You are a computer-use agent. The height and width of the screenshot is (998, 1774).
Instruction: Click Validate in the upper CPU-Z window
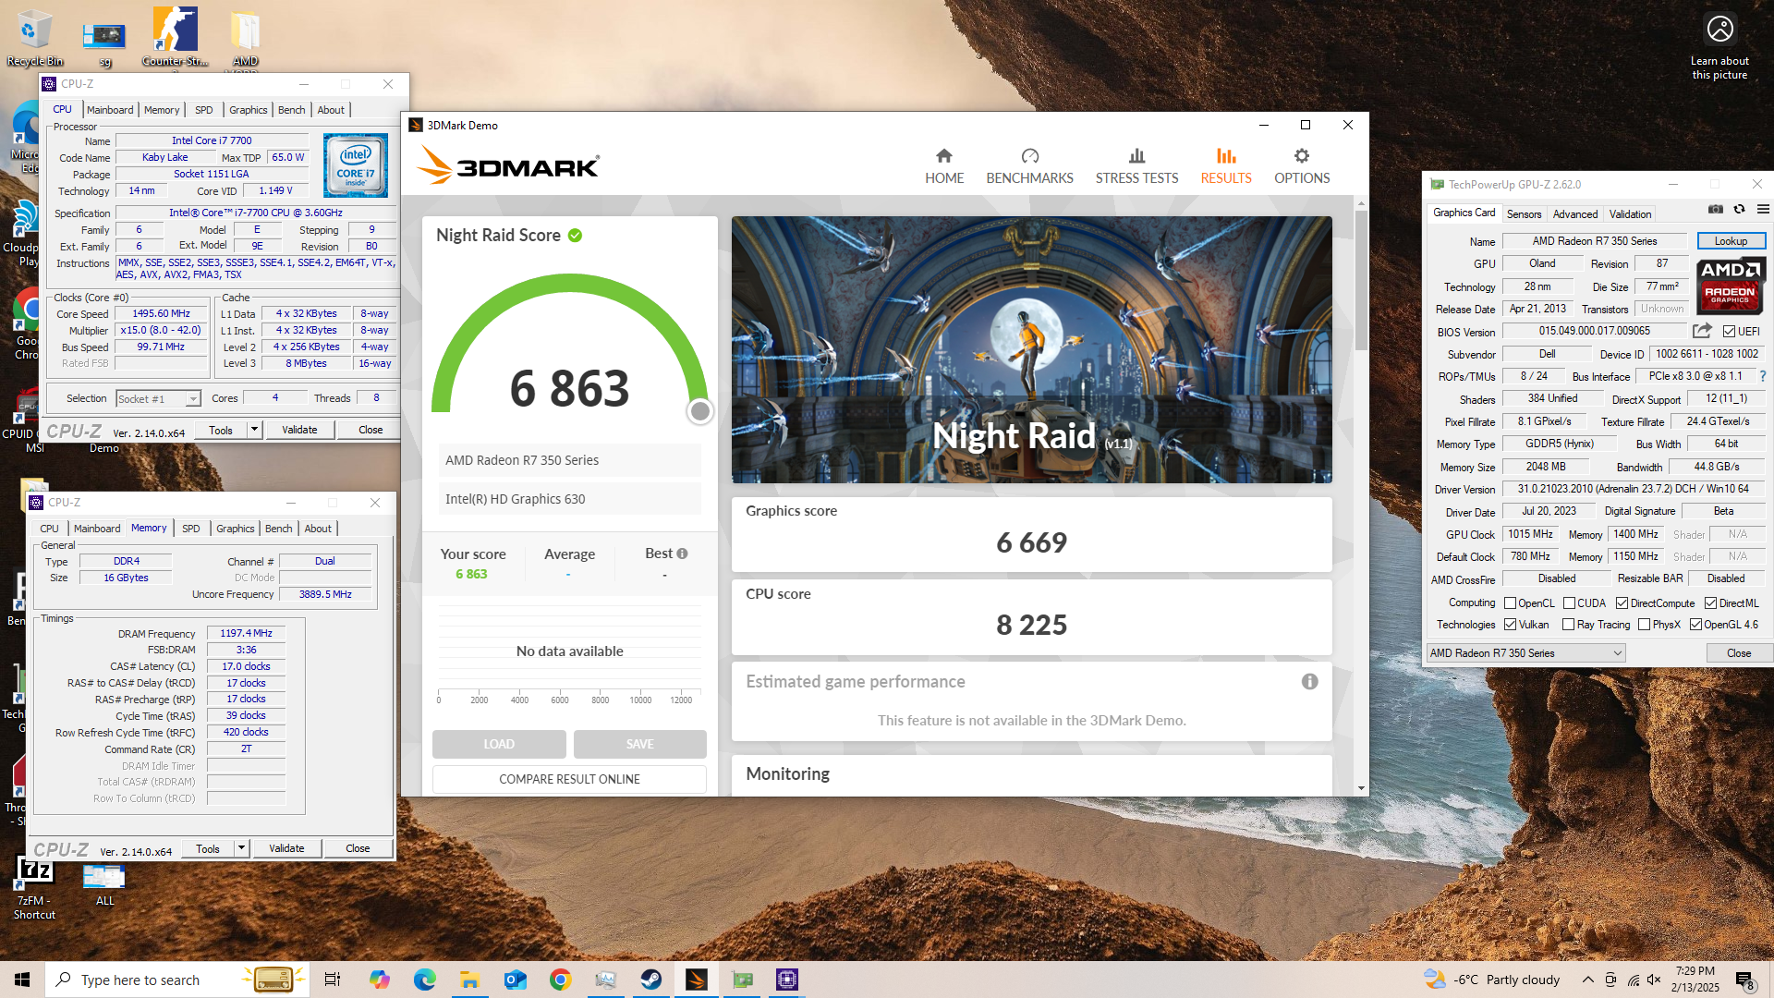[x=299, y=430]
